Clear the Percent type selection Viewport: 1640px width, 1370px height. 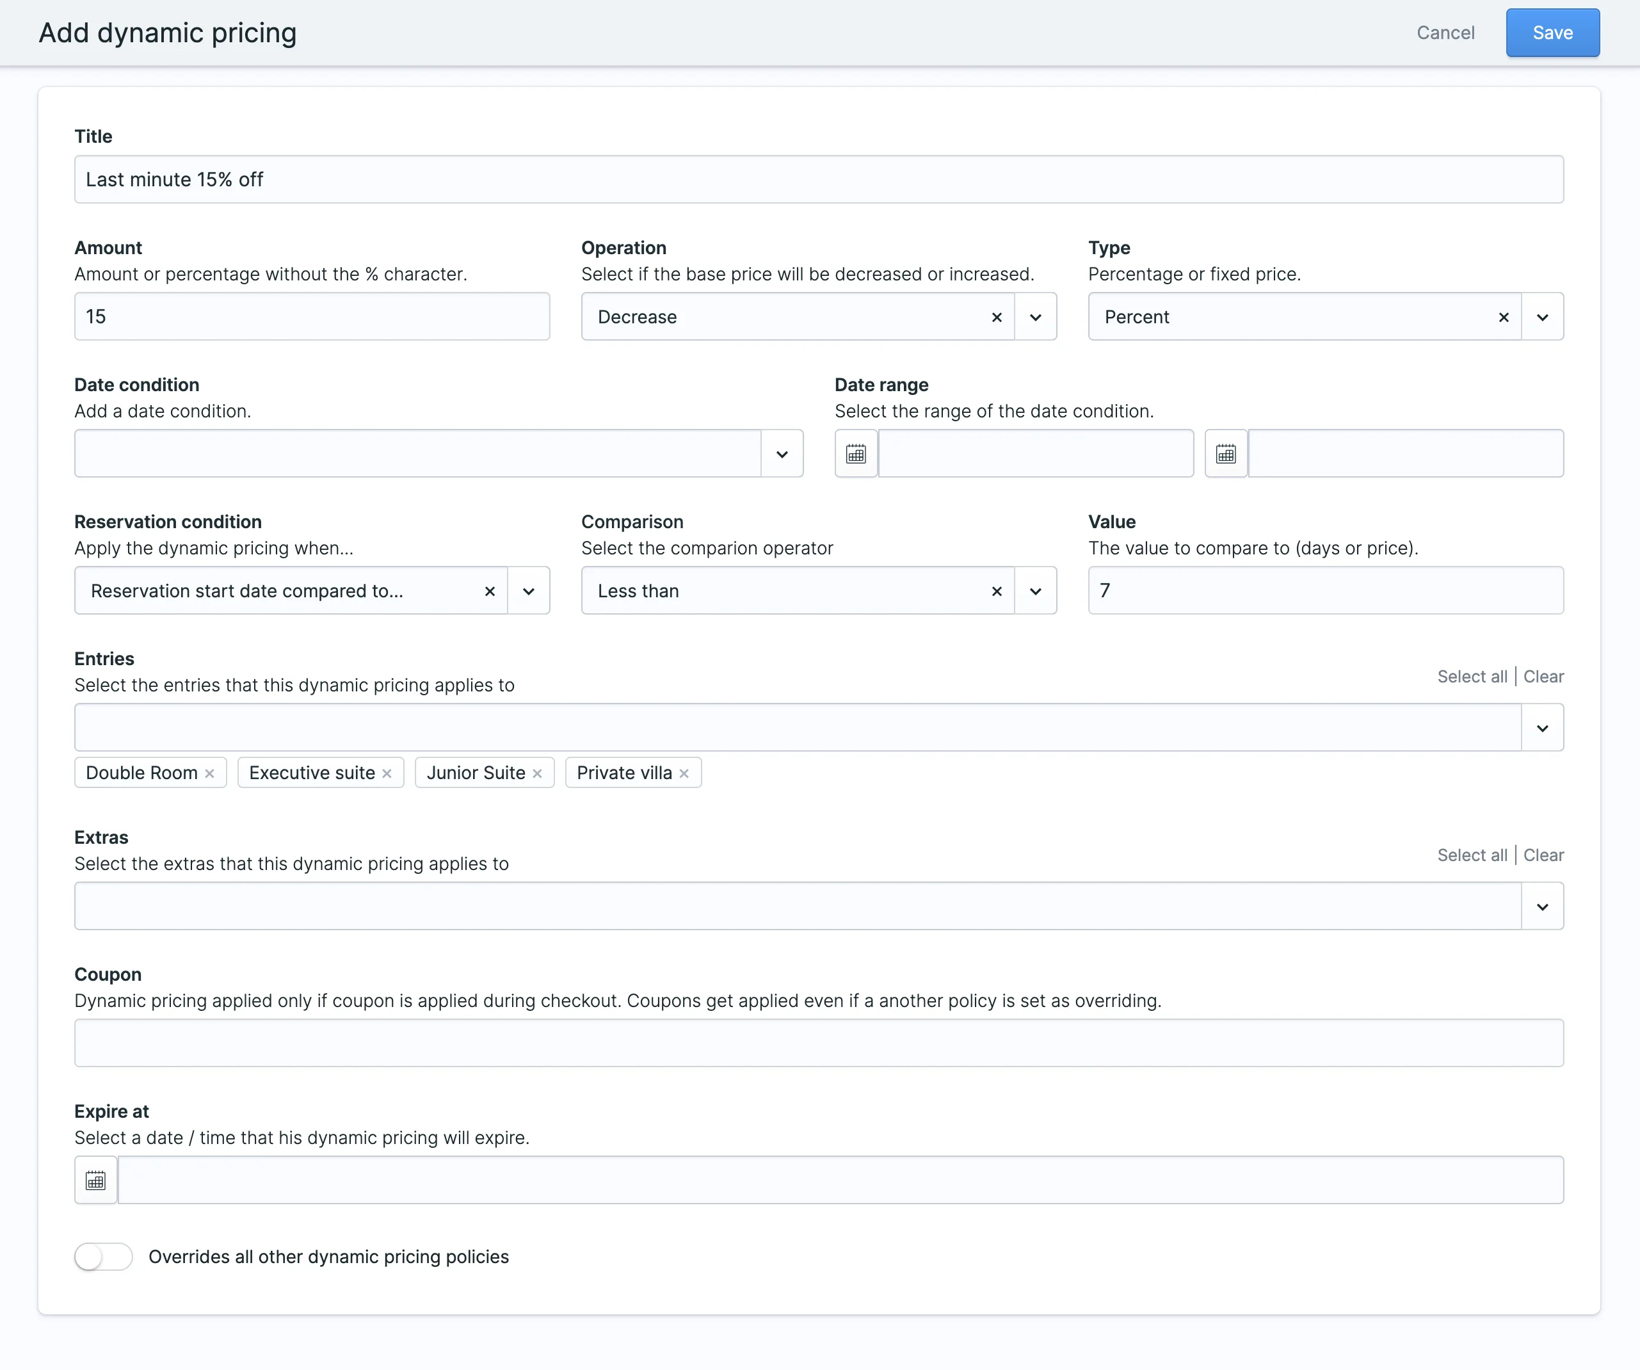tap(1503, 317)
